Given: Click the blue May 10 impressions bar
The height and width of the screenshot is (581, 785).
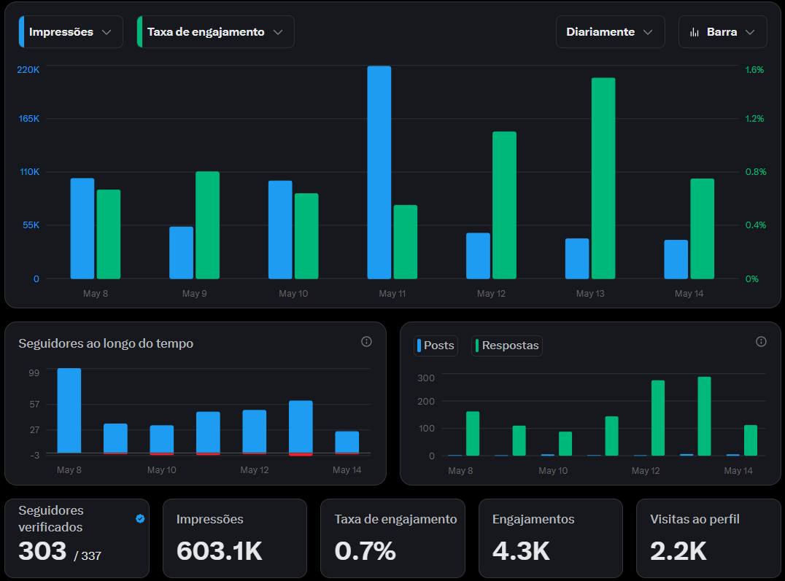Looking at the screenshot, I should (280, 230).
